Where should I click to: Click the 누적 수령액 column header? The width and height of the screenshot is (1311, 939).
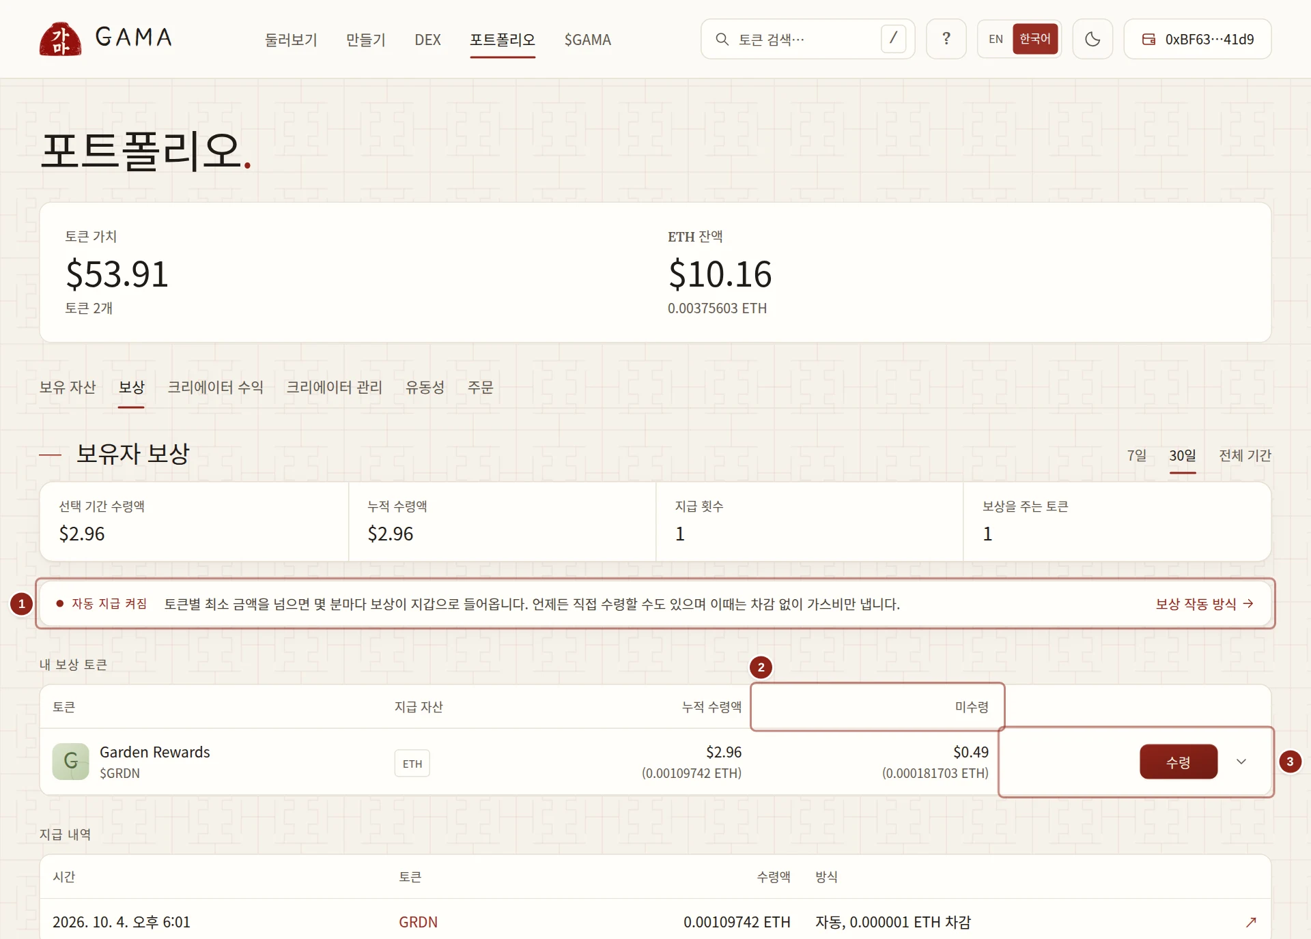pyautogui.click(x=711, y=707)
